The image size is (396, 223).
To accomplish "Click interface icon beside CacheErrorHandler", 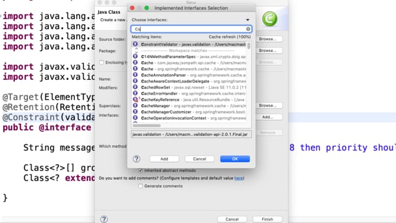I will click(136, 94).
